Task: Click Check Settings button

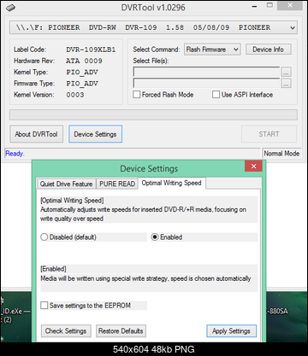Action: click(x=66, y=331)
